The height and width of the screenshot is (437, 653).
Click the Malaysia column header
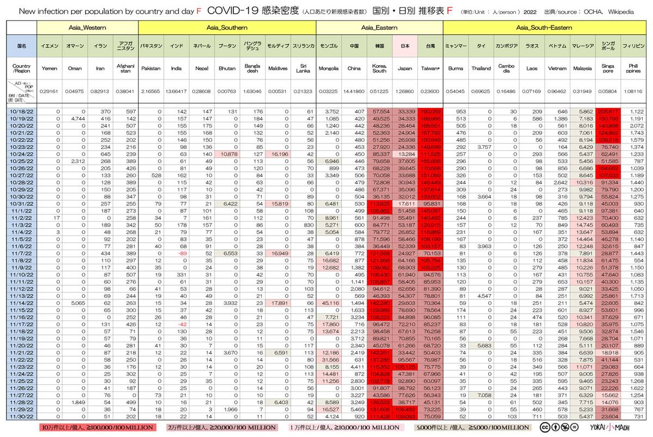[582, 69]
